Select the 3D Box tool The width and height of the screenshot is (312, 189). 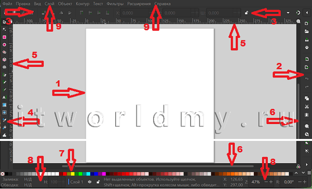4,60
